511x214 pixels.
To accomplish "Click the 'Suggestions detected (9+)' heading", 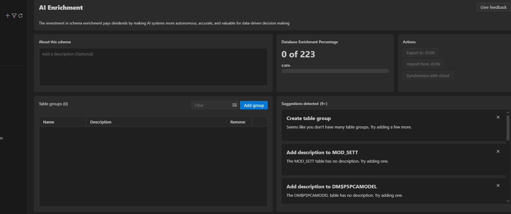I will pyautogui.click(x=304, y=103).
